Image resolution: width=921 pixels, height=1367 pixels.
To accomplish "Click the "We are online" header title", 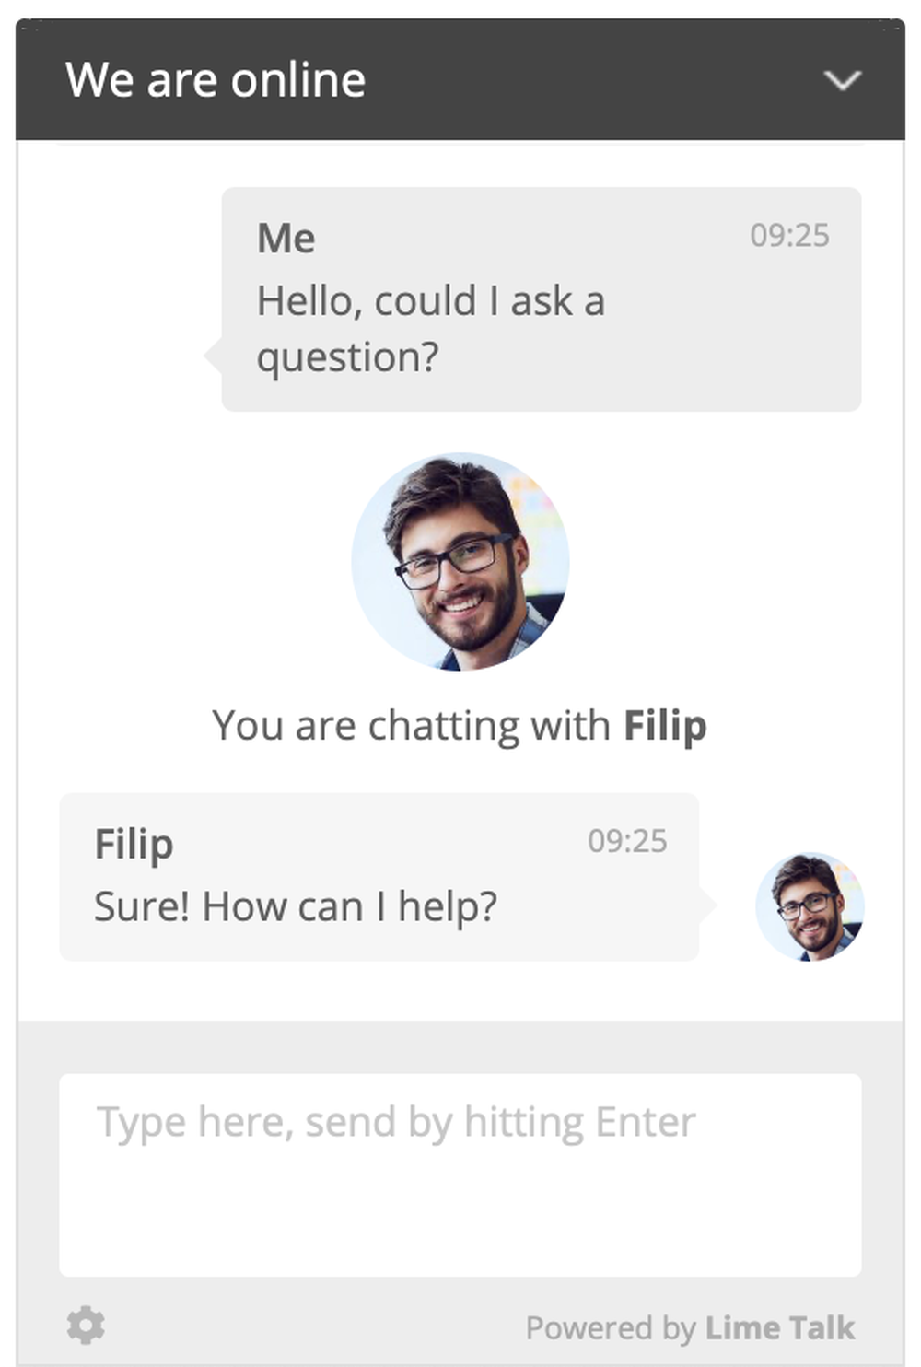I will coord(216,80).
